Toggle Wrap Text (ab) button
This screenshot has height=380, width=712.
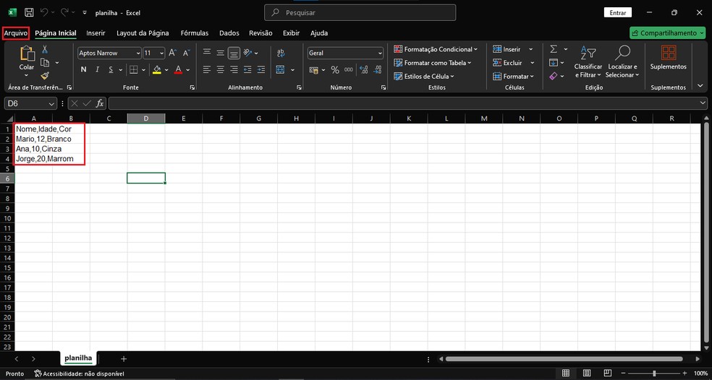pyautogui.click(x=281, y=53)
